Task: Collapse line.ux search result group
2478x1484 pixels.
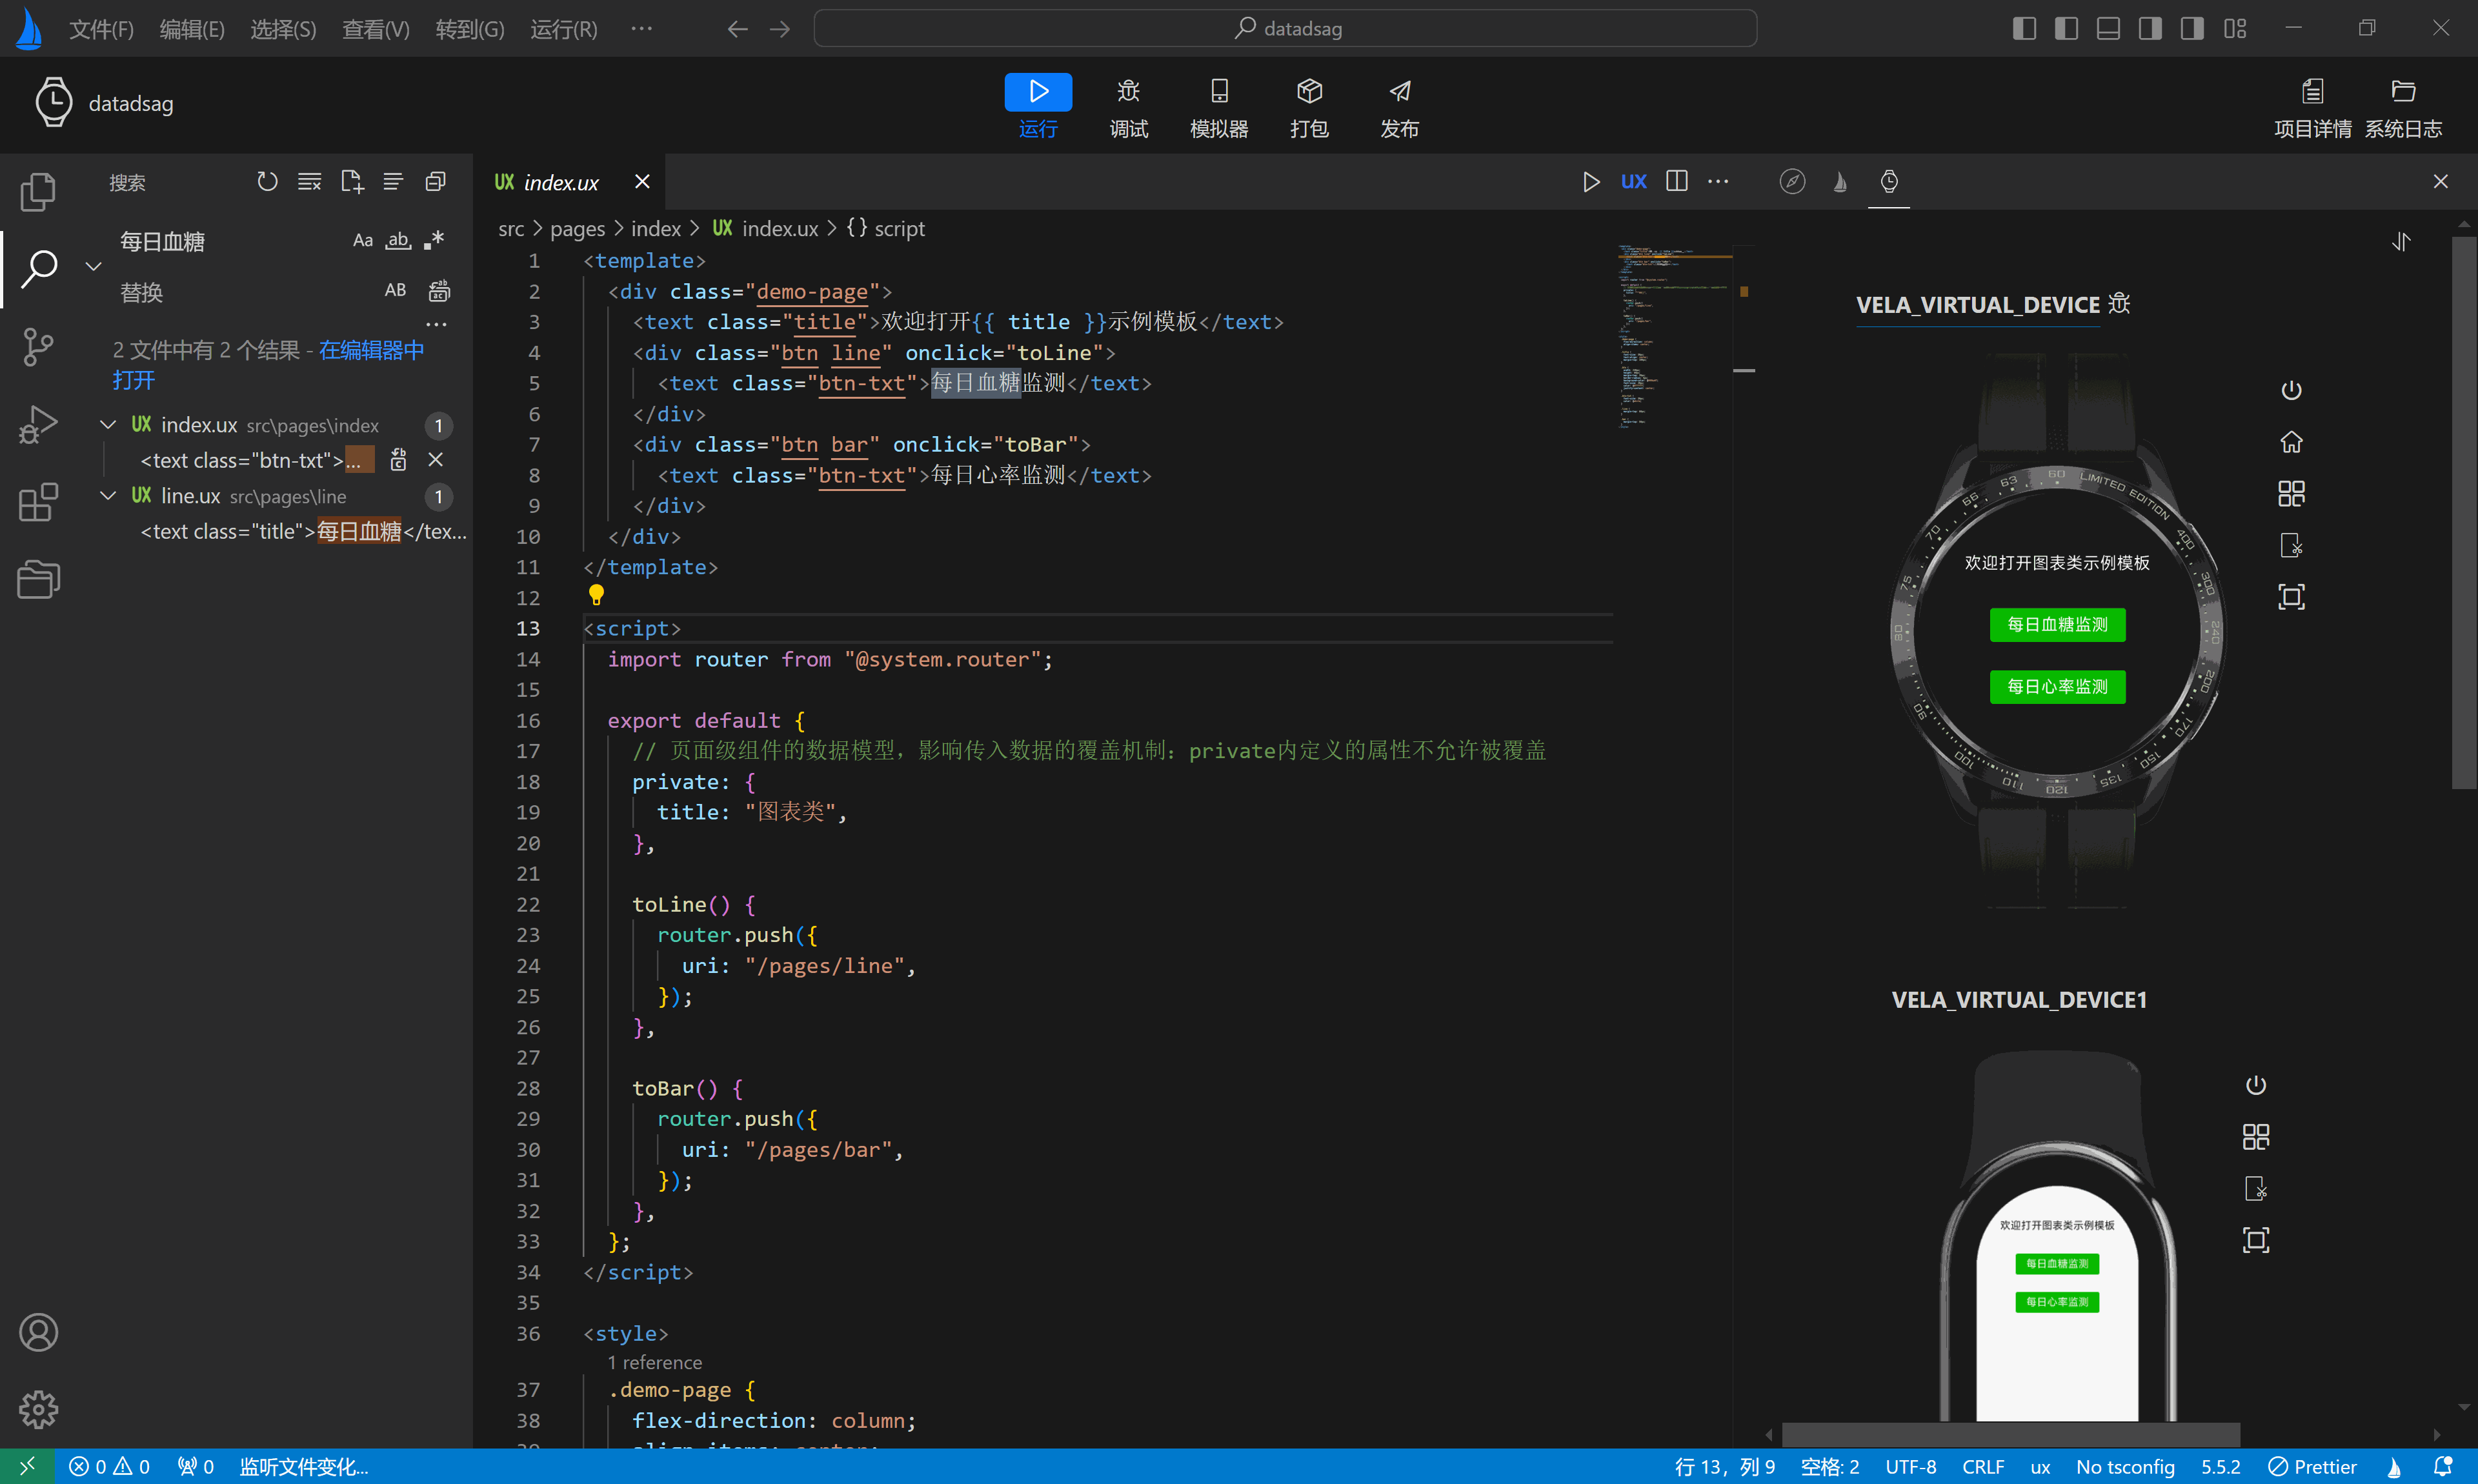Action: [108, 496]
